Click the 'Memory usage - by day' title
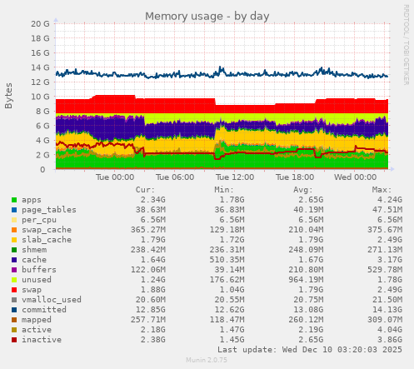Viewport: 414px width, 369px height. 207,17
